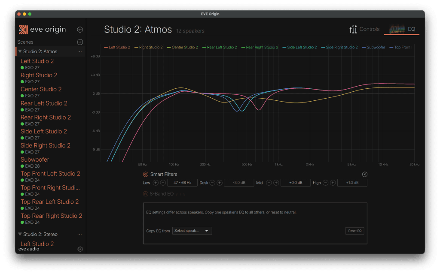Toggle Left Studio 2 curve in graph legend
This screenshot has width=440, height=274.
117,47
